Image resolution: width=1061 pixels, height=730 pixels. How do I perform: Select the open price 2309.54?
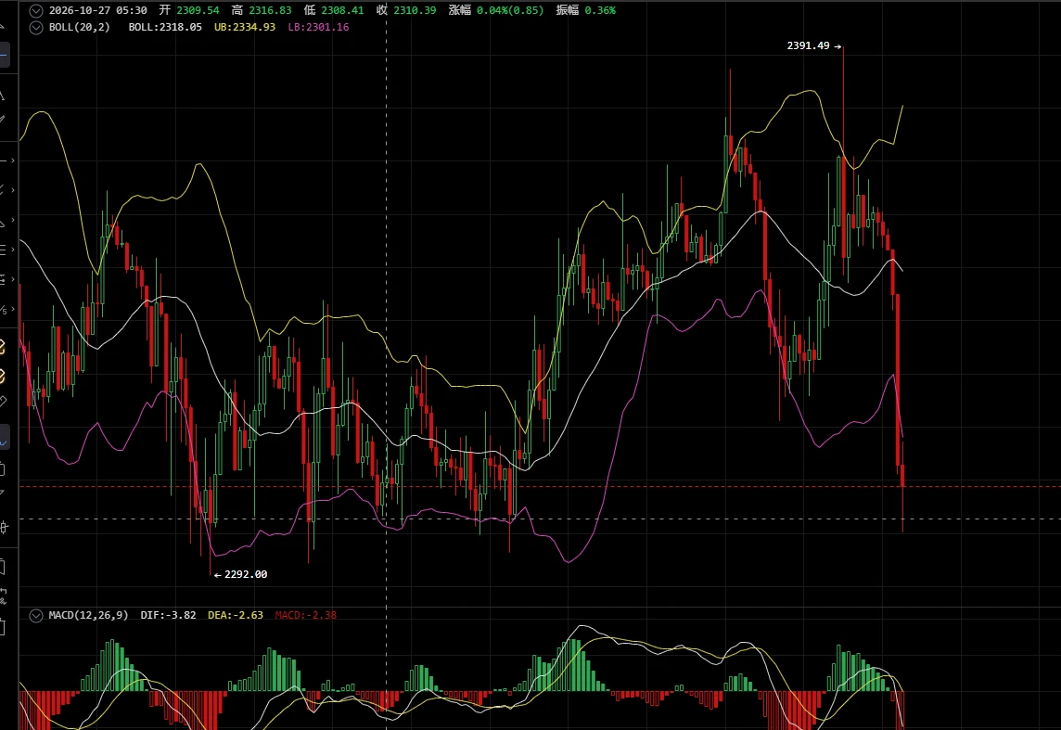pyautogui.click(x=198, y=10)
